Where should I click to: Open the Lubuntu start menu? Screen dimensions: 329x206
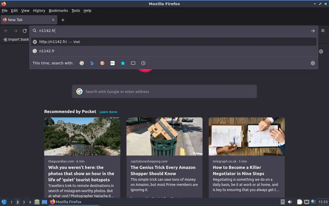tap(4, 202)
